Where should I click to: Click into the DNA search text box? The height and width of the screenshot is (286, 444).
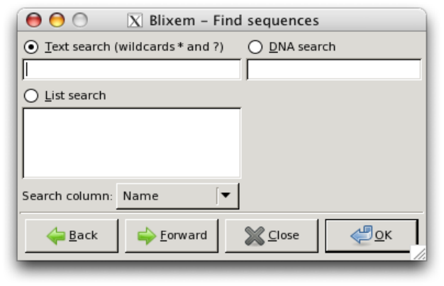click(333, 70)
